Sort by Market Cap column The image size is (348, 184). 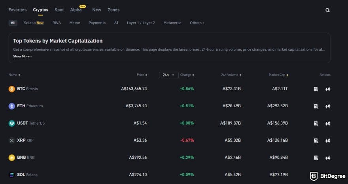(x=278, y=75)
